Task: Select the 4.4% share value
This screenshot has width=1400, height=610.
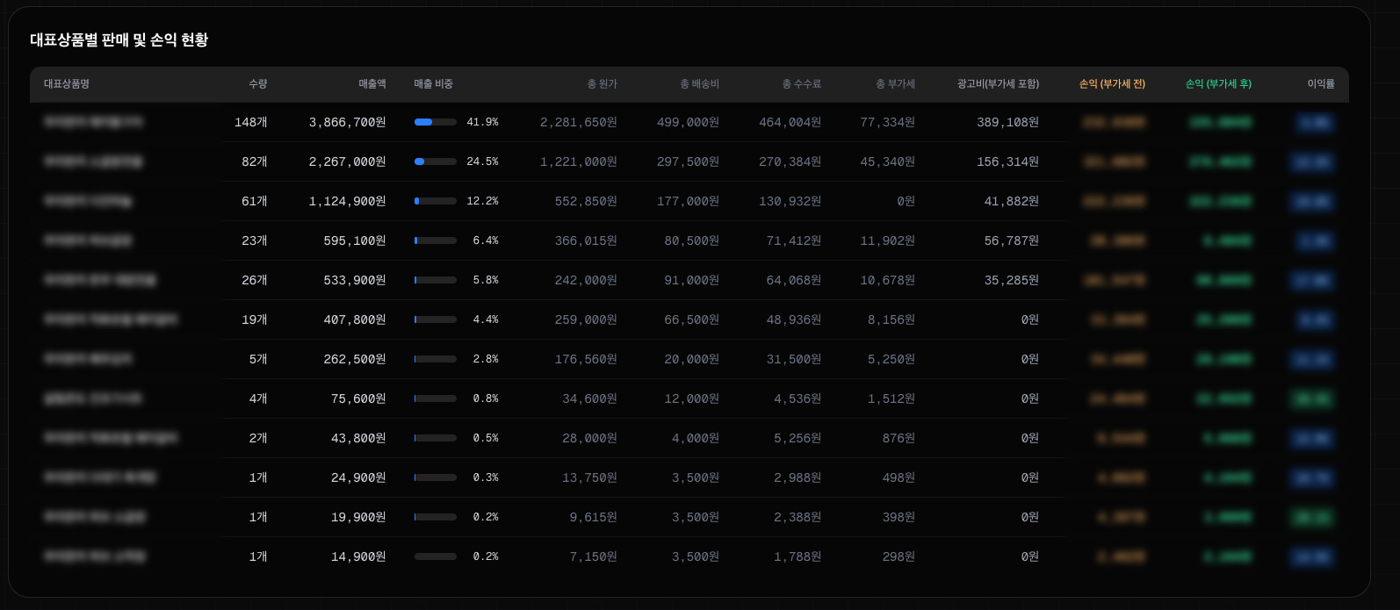Action: 486,319
